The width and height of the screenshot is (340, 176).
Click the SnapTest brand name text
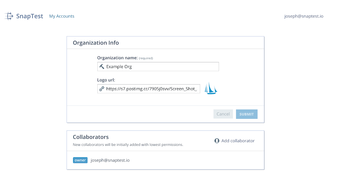pos(30,16)
